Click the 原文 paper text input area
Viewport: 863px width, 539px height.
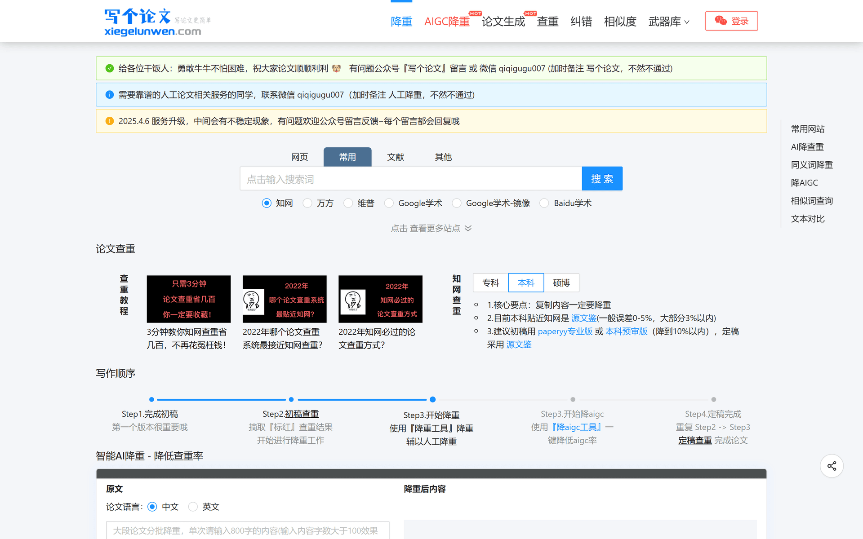point(248,530)
